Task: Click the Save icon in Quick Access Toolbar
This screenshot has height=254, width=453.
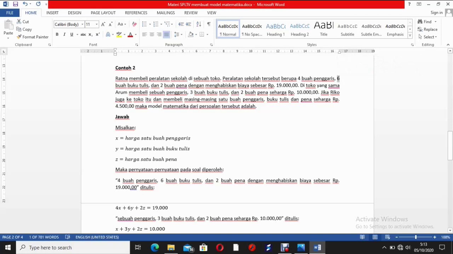Action: pyautogui.click(x=15, y=4)
